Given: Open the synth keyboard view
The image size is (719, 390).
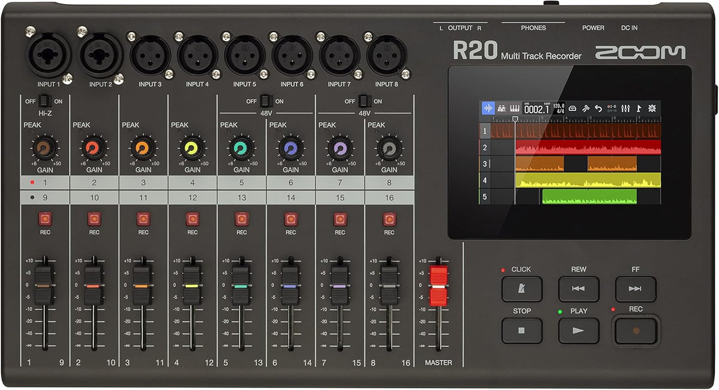Looking at the screenshot, I should [515, 108].
